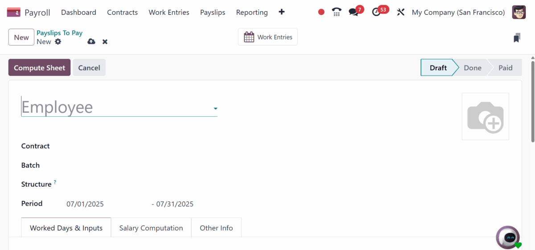Open activities clock icon showing 53
The height and width of the screenshot is (250, 535).
tap(377, 12)
